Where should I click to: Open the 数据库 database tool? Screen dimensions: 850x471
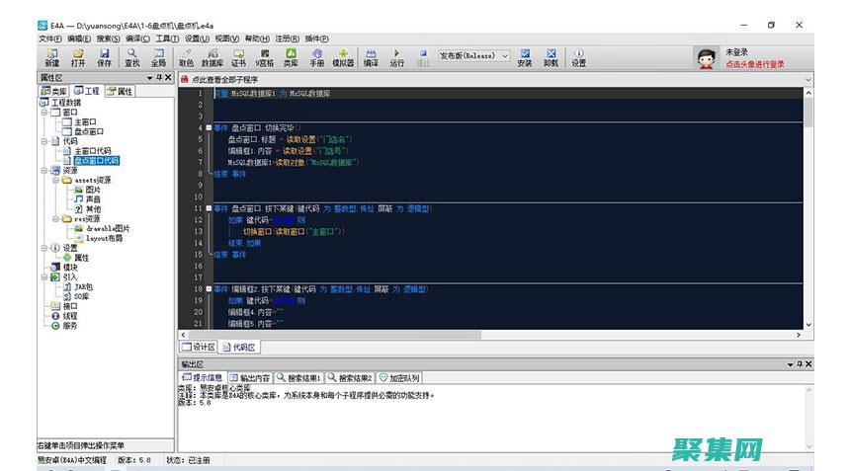212,57
